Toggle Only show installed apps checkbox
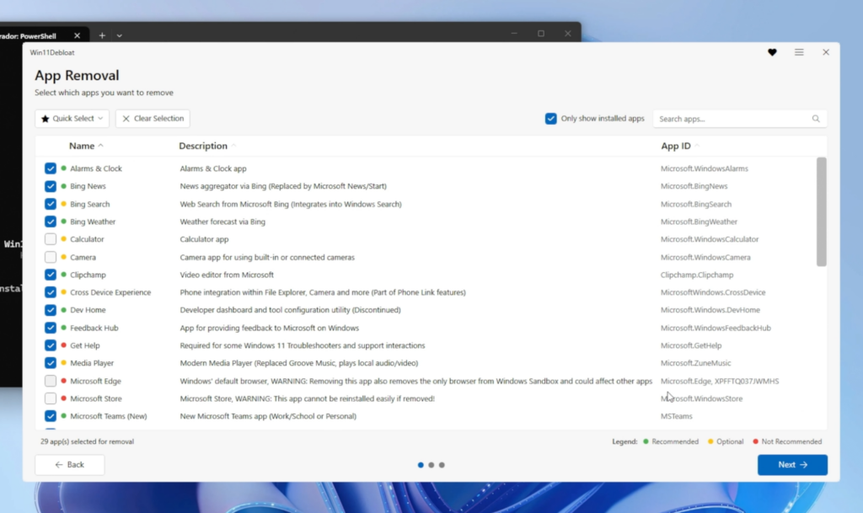Viewport: 863px width, 513px height. 551,119
